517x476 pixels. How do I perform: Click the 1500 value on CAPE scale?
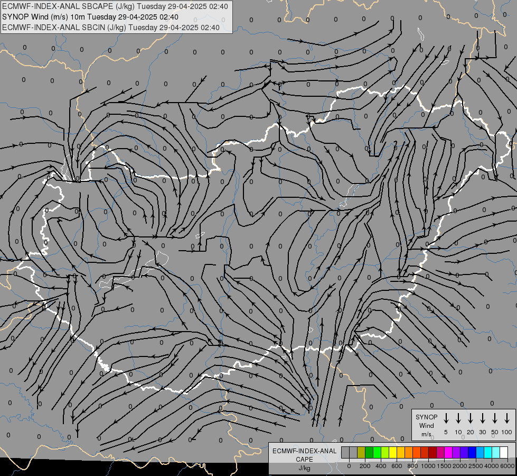[x=444, y=466]
